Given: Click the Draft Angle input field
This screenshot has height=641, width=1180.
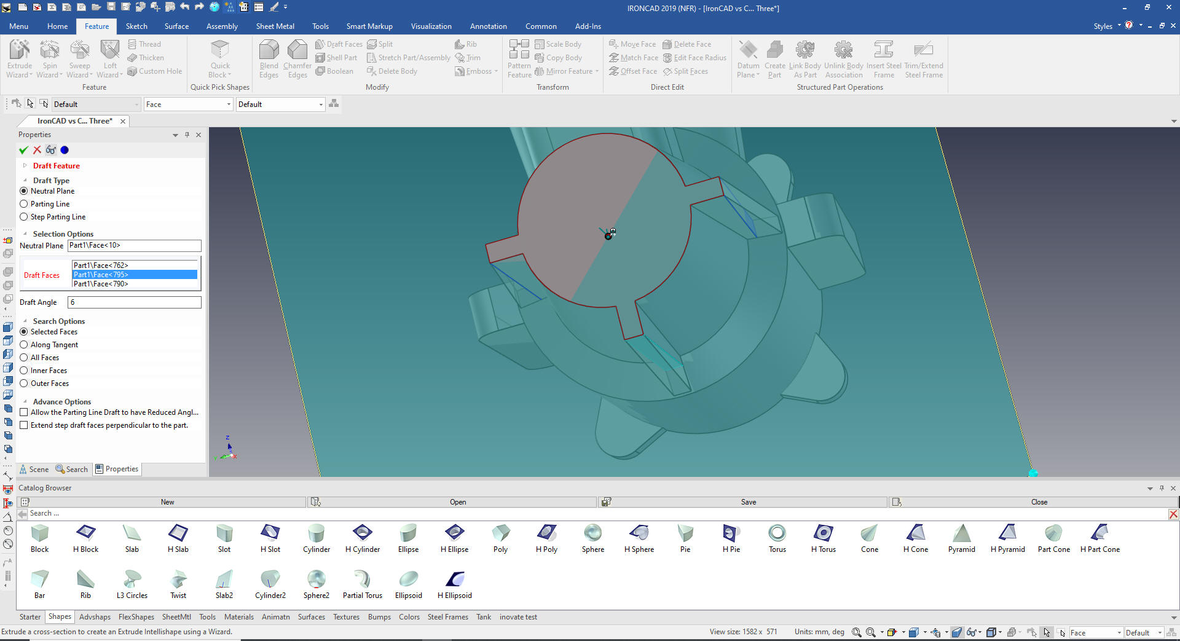Looking at the screenshot, I should pos(134,302).
